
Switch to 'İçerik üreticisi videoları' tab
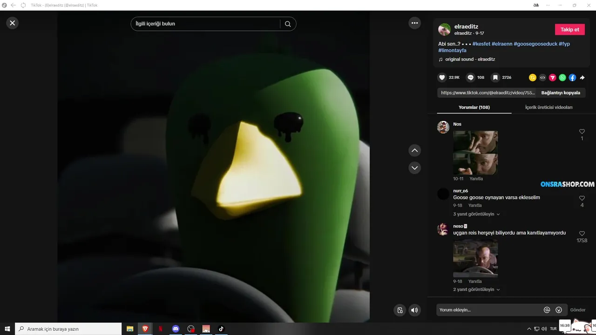pyautogui.click(x=549, y=107)
